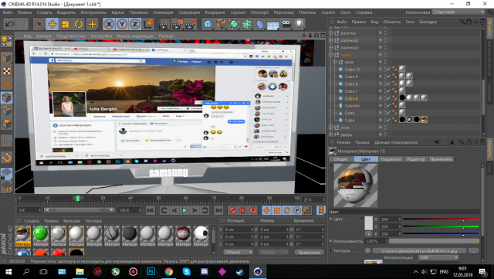Screen dimensions: 494x279
Task: Switch to the Цвет material tab
Action: coord(366,159)
